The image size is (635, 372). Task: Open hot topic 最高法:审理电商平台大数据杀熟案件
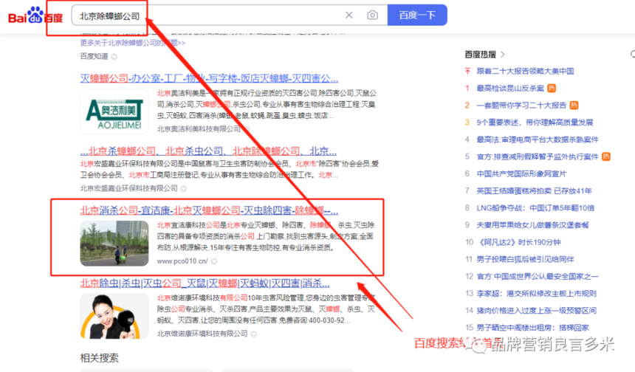pos(538,139)
